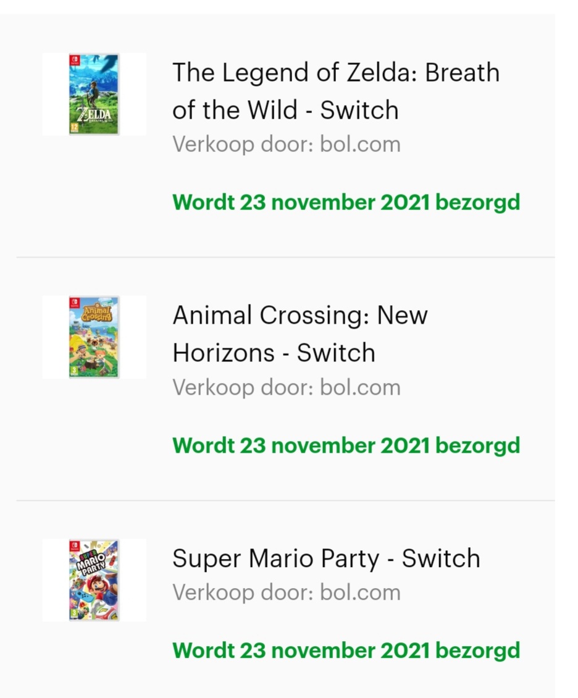Screen dimensions: 578x698
Task: Open Animal Crossing: New Horizons product title
Action: [x=299, y=334]
